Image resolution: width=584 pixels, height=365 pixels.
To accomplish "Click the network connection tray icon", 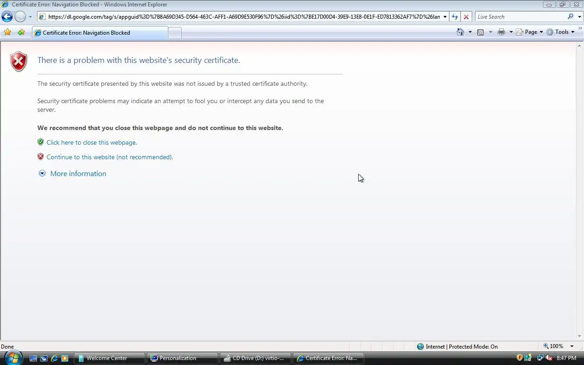I will tap(540, 358).
